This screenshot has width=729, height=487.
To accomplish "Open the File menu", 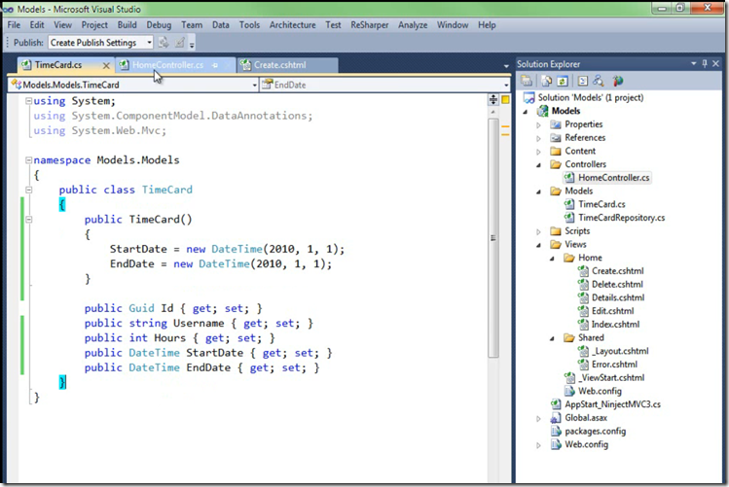I will click(14, 25).
